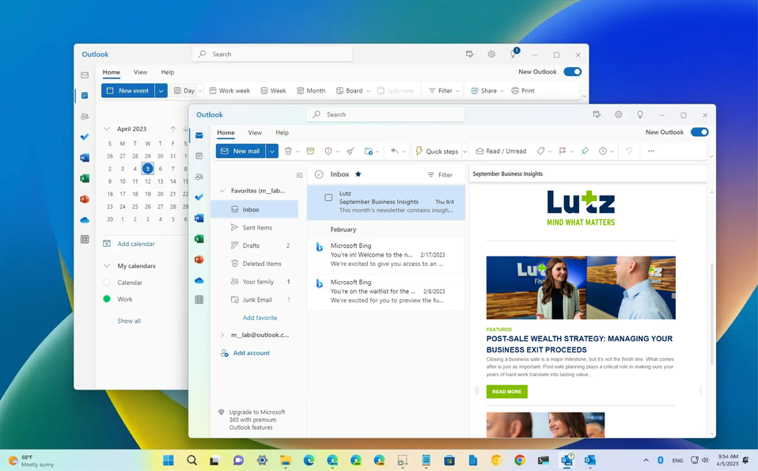The height and width of the screenshot is (471, 758).
Task: Click the Add favorite link
Action: [260, 317]
